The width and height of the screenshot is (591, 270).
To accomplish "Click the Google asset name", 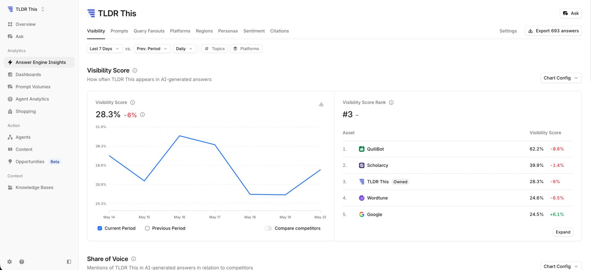I will pos(375,214).
